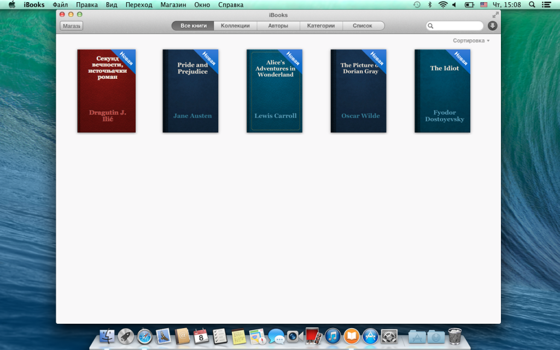Show the Авторы view

278,26
